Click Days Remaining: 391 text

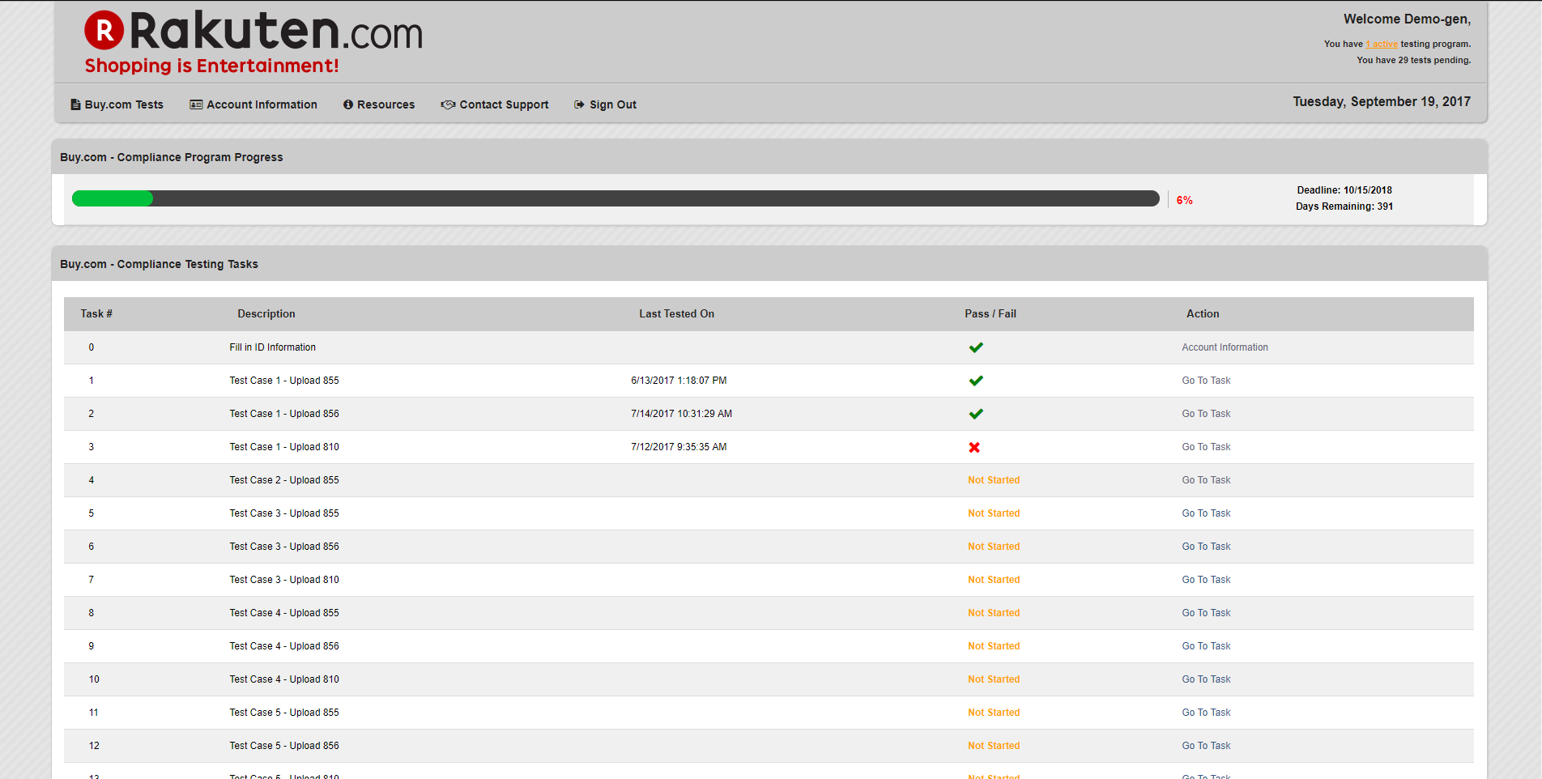(x=1344, y=206)
